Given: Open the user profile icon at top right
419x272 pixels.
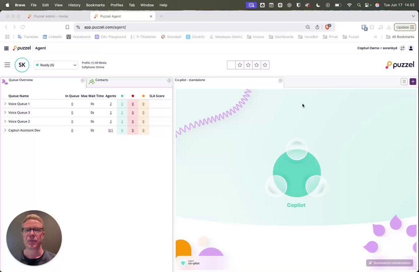Looking at the screenshot, I should click(x=411, y=48).
